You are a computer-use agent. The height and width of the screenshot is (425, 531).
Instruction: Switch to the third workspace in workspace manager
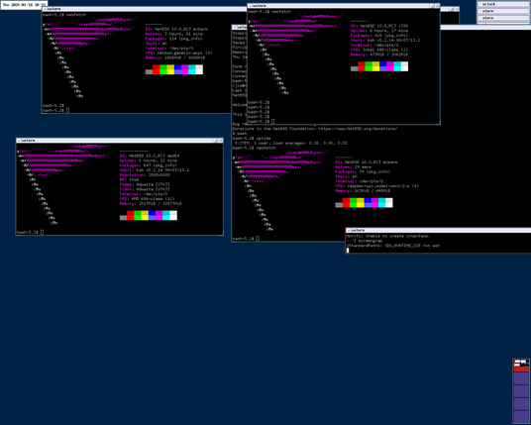point(521,391)
